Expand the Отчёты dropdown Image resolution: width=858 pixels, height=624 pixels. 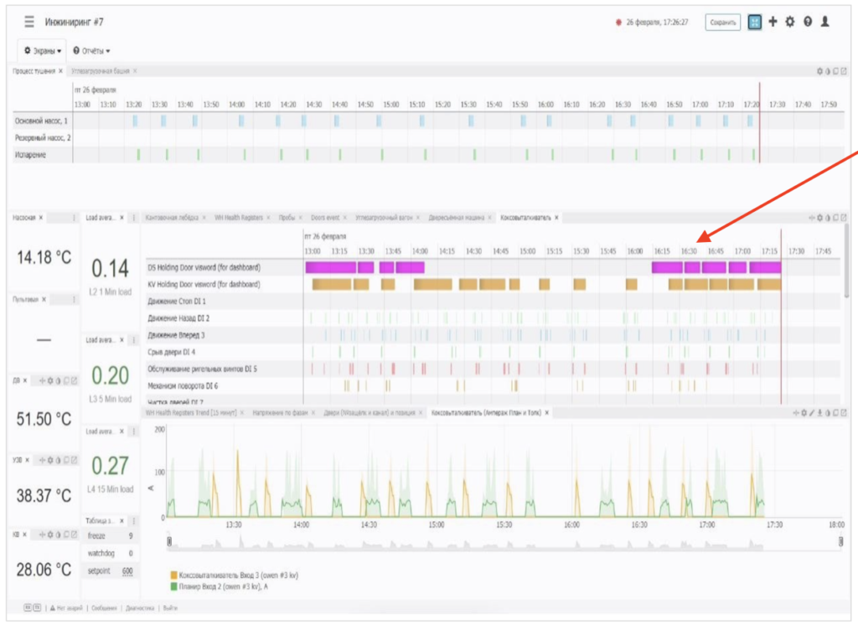click(x=91, y=51)
